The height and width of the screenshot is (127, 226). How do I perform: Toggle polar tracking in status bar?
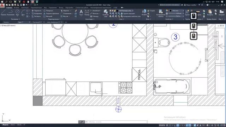[178, 125]
